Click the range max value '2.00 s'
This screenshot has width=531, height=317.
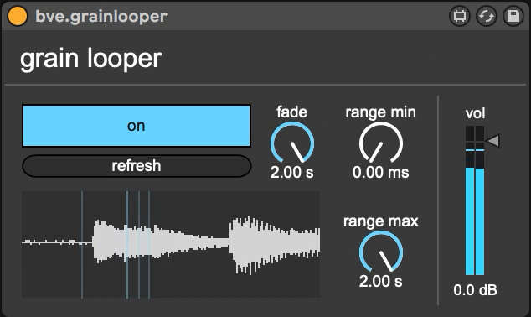[380, 282]
